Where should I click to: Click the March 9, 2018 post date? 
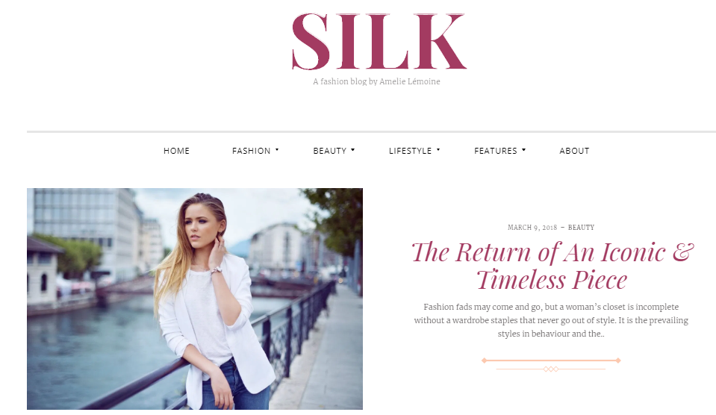(x=532, y=228)
